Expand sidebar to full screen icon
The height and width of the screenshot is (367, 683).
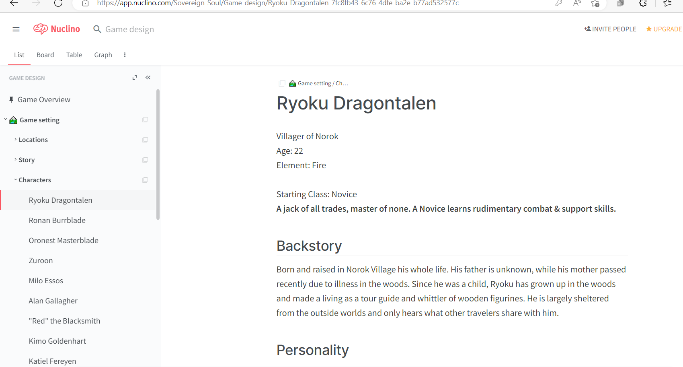(135, 78)
